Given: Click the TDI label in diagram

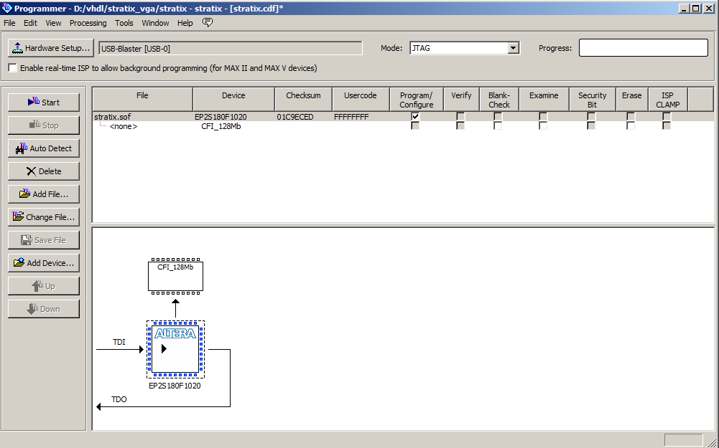Looking at the screenshot, I should (119, 342).
